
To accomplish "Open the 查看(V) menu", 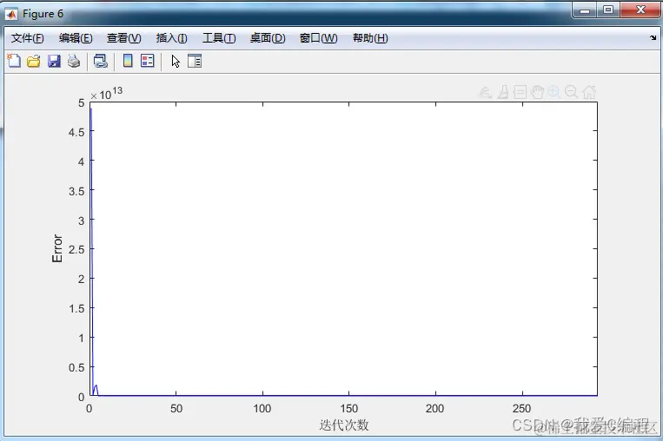I will click(x=124, y=38).
